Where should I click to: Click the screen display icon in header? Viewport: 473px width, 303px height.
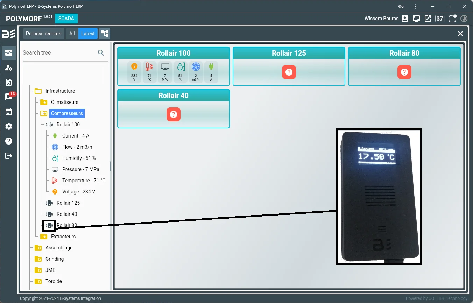(416, 19)
